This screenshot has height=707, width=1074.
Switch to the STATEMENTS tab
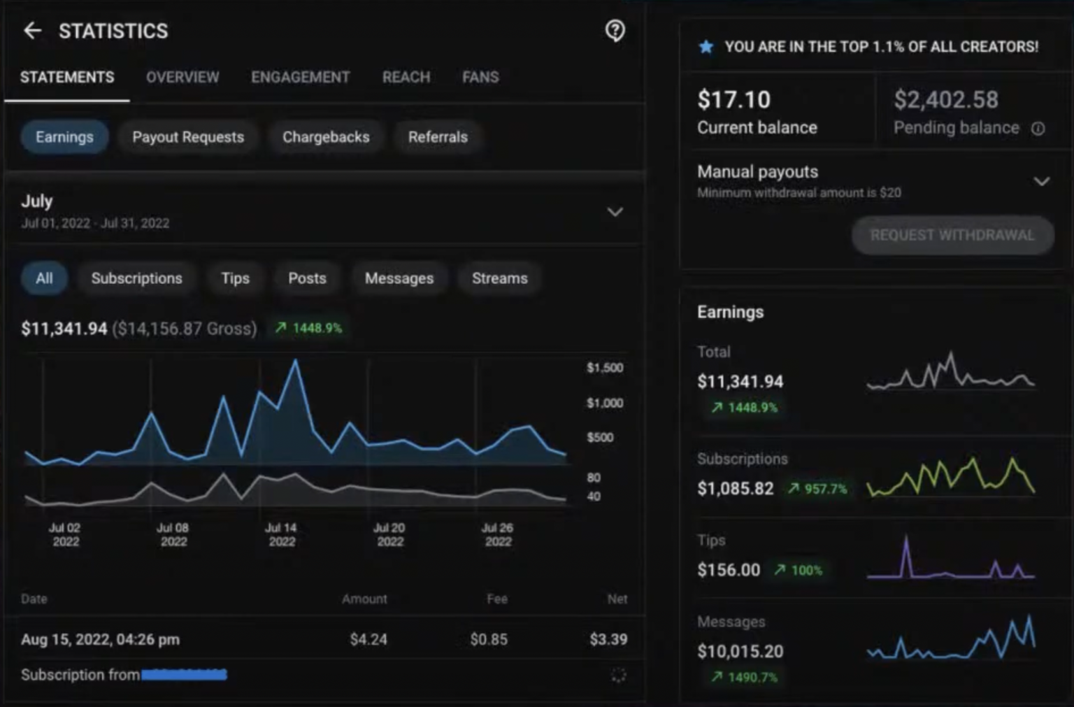pos(67,77)
